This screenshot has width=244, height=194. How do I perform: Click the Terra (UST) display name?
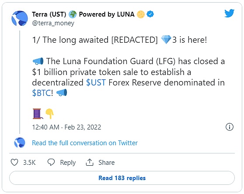point(49,14)
